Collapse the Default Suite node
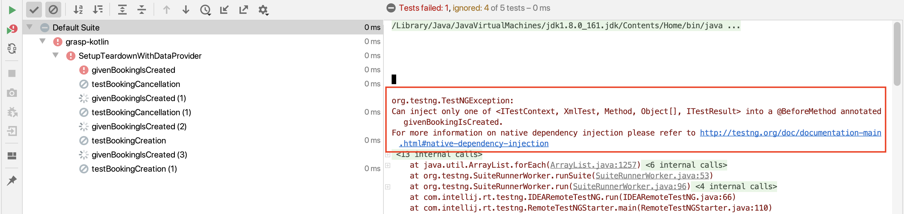Viewport: 904px width, 214px height. pos(29,27)
